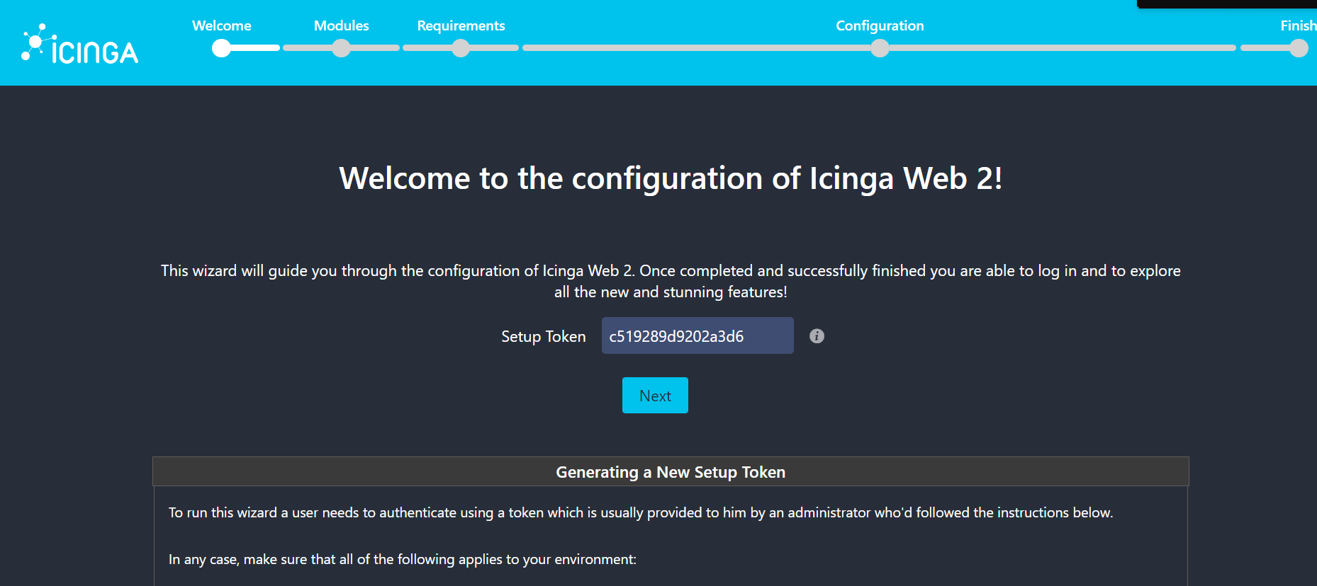
Task: Click the Welcome to the configuration heading
Action: tap(671, 178)
